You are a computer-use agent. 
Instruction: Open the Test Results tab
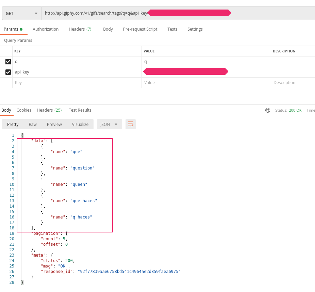click(80, 110)
